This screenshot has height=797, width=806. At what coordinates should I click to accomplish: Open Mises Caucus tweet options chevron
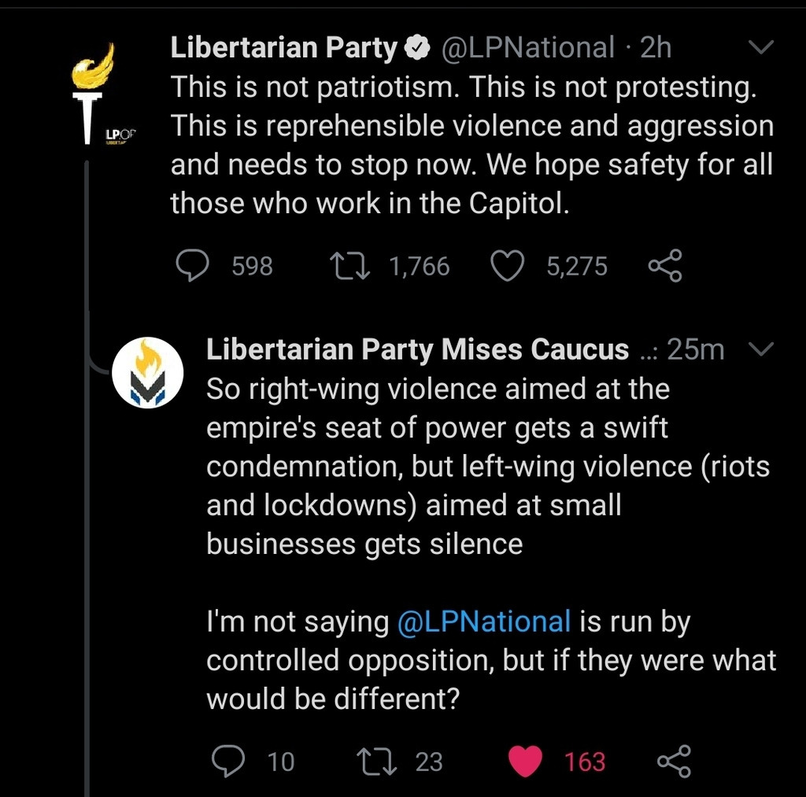tap(760, 349)
